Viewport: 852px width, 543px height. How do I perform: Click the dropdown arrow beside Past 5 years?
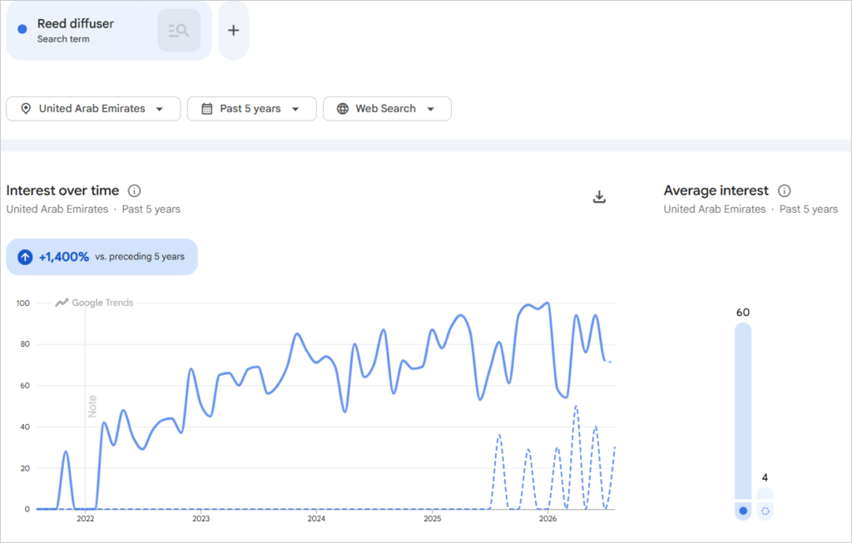295,109
